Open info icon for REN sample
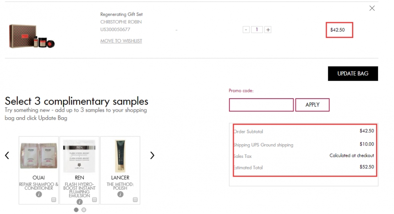This screenshot has width=394, height=214. click(x=79, y=202)
